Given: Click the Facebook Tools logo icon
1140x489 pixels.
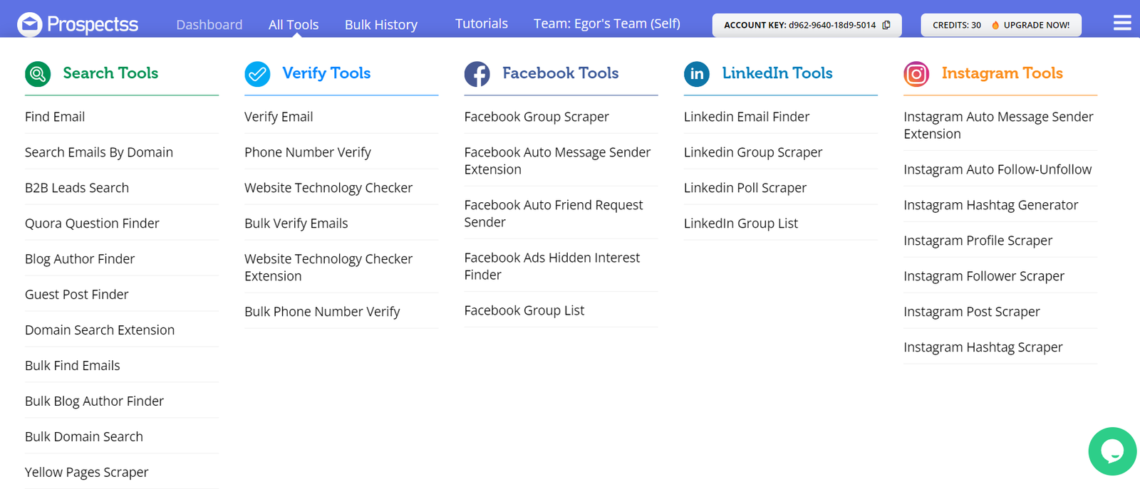Looking at the screenshot, I should [477, 73].
